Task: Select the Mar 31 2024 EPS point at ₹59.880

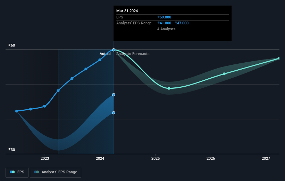Action: (114, 50)
